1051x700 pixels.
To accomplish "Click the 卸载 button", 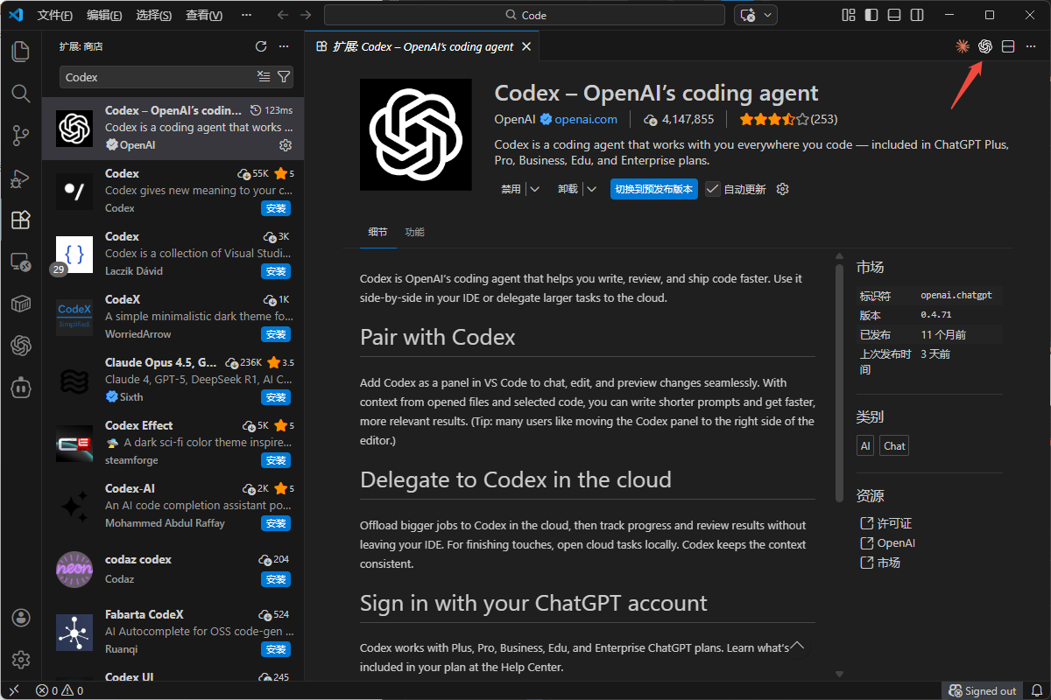I will point(568,189).
